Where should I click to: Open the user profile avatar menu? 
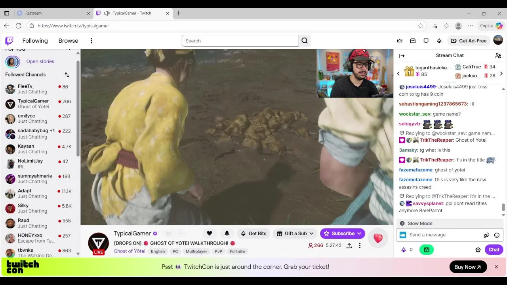[498, 40]
